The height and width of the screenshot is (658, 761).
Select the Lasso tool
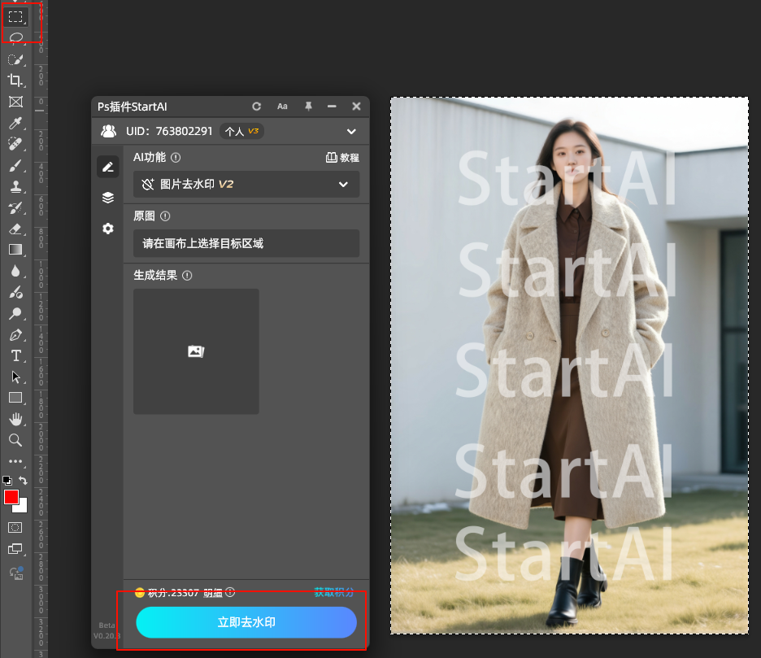pos(15,37)
